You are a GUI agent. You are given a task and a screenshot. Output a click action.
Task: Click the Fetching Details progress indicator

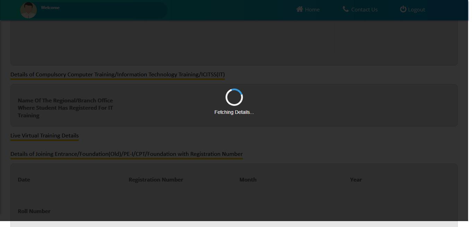tap(234, 112)
